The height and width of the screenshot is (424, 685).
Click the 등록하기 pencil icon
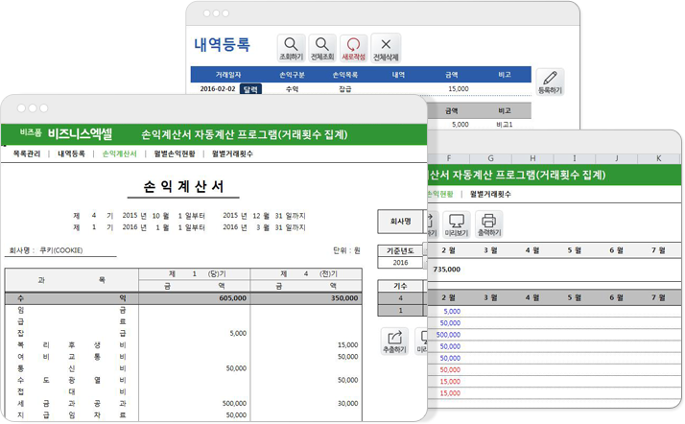tap(549, 80)
